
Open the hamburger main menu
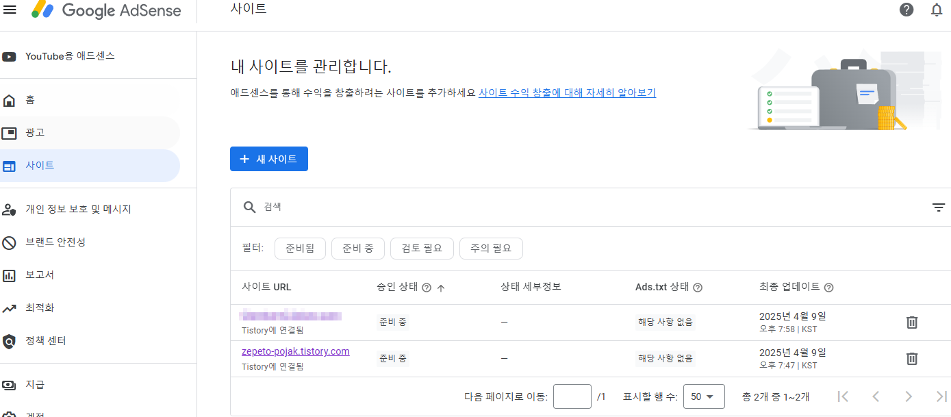point(10,10)
